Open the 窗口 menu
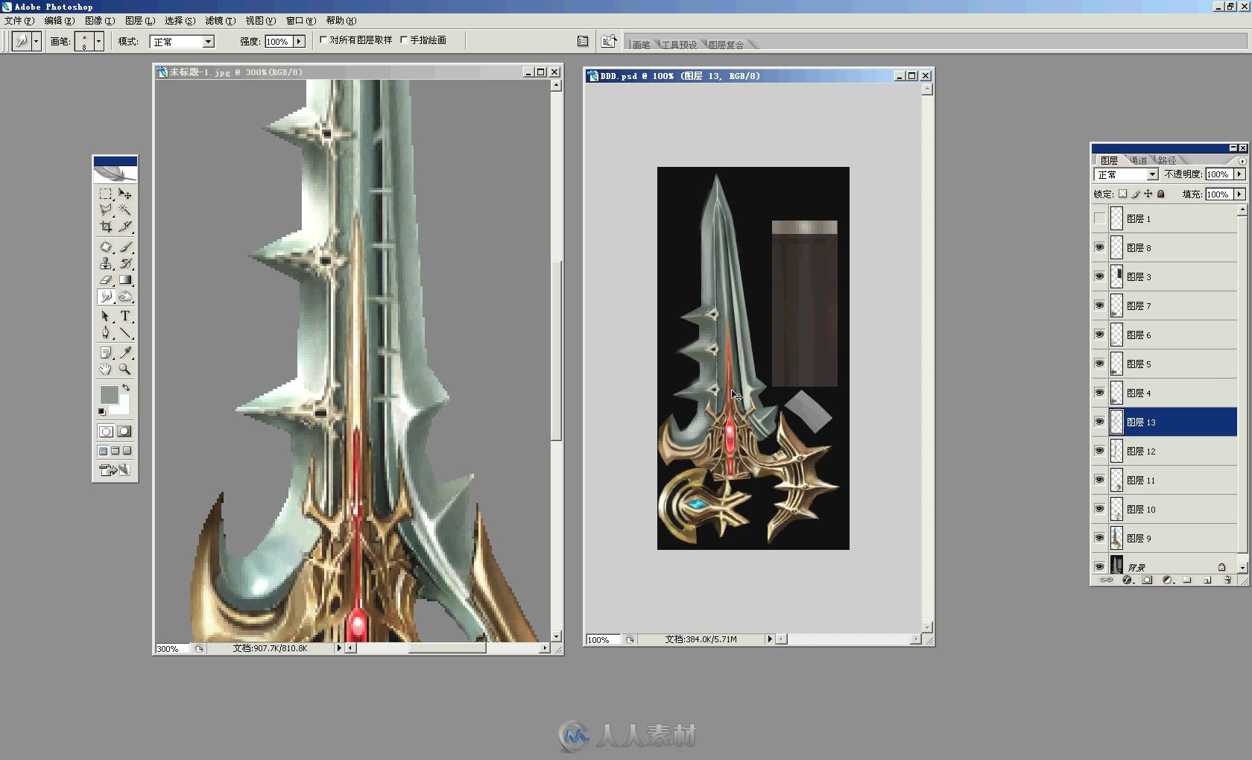Screen dimensions: 1252x760 pyautogui.click(x=301, y=21)
